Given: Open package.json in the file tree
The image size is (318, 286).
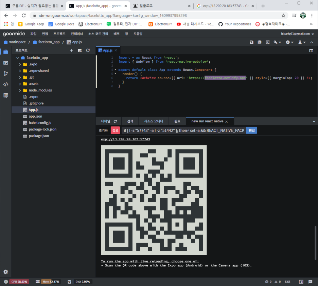Looking at the screenshot, I should tap(39, 136).
